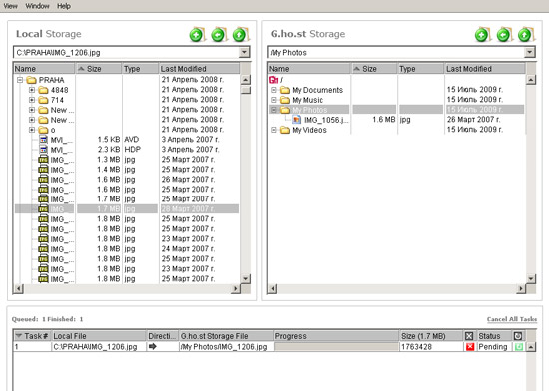Select the 714 folder label
Image resolution: width=549 pixels, height=391 pixels.
(x=57, y=100)
